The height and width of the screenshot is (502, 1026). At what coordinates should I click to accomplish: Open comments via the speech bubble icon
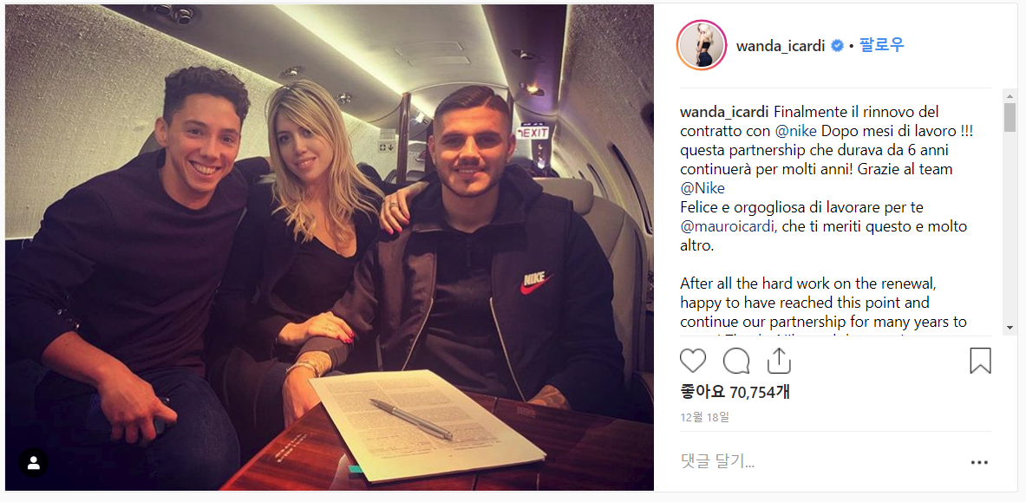click(736, 361)
